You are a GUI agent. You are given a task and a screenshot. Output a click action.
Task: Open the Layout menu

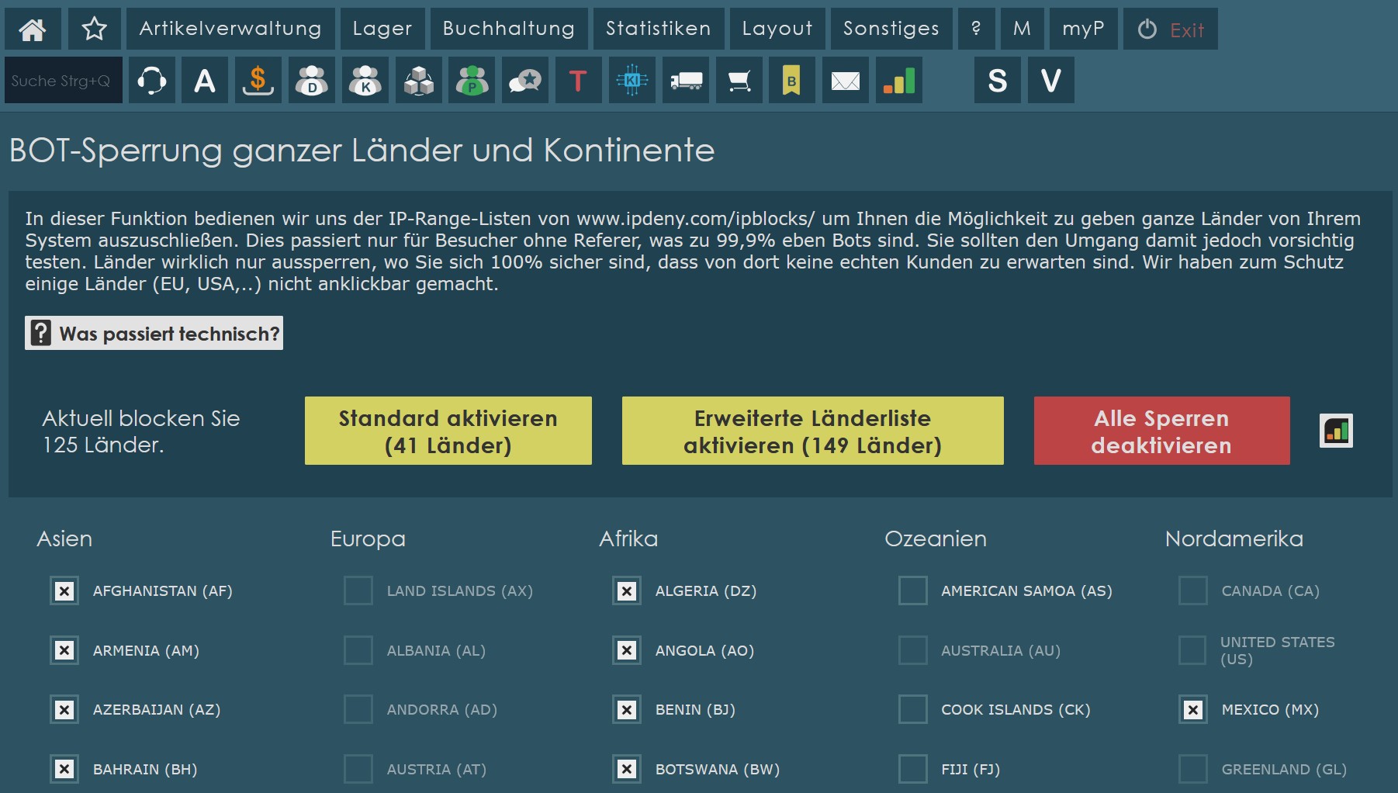click(x=777, y=29)
